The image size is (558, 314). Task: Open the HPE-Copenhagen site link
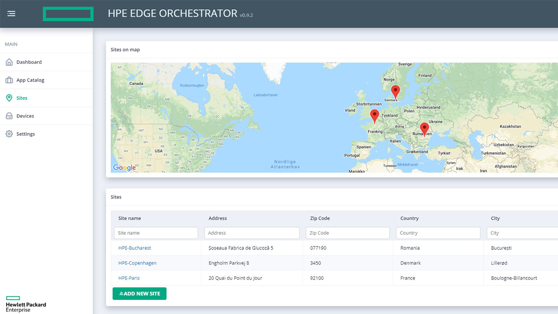[x=137, y=263]
